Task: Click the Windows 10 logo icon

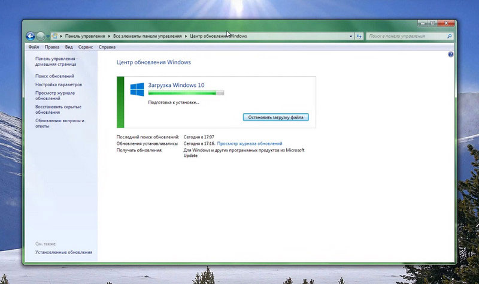Action: coord(137,89)
